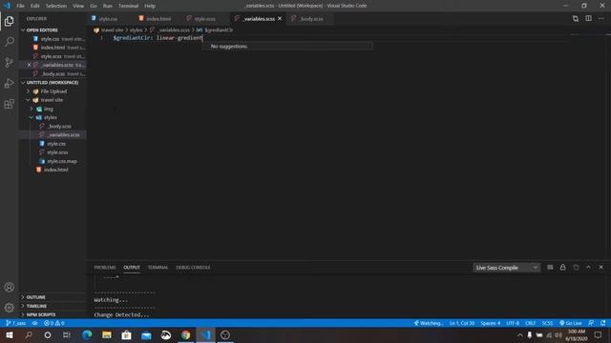The height and width of the screenshot is (343, 611).
Task: Close the bottom panel
Action: point(600,268)
